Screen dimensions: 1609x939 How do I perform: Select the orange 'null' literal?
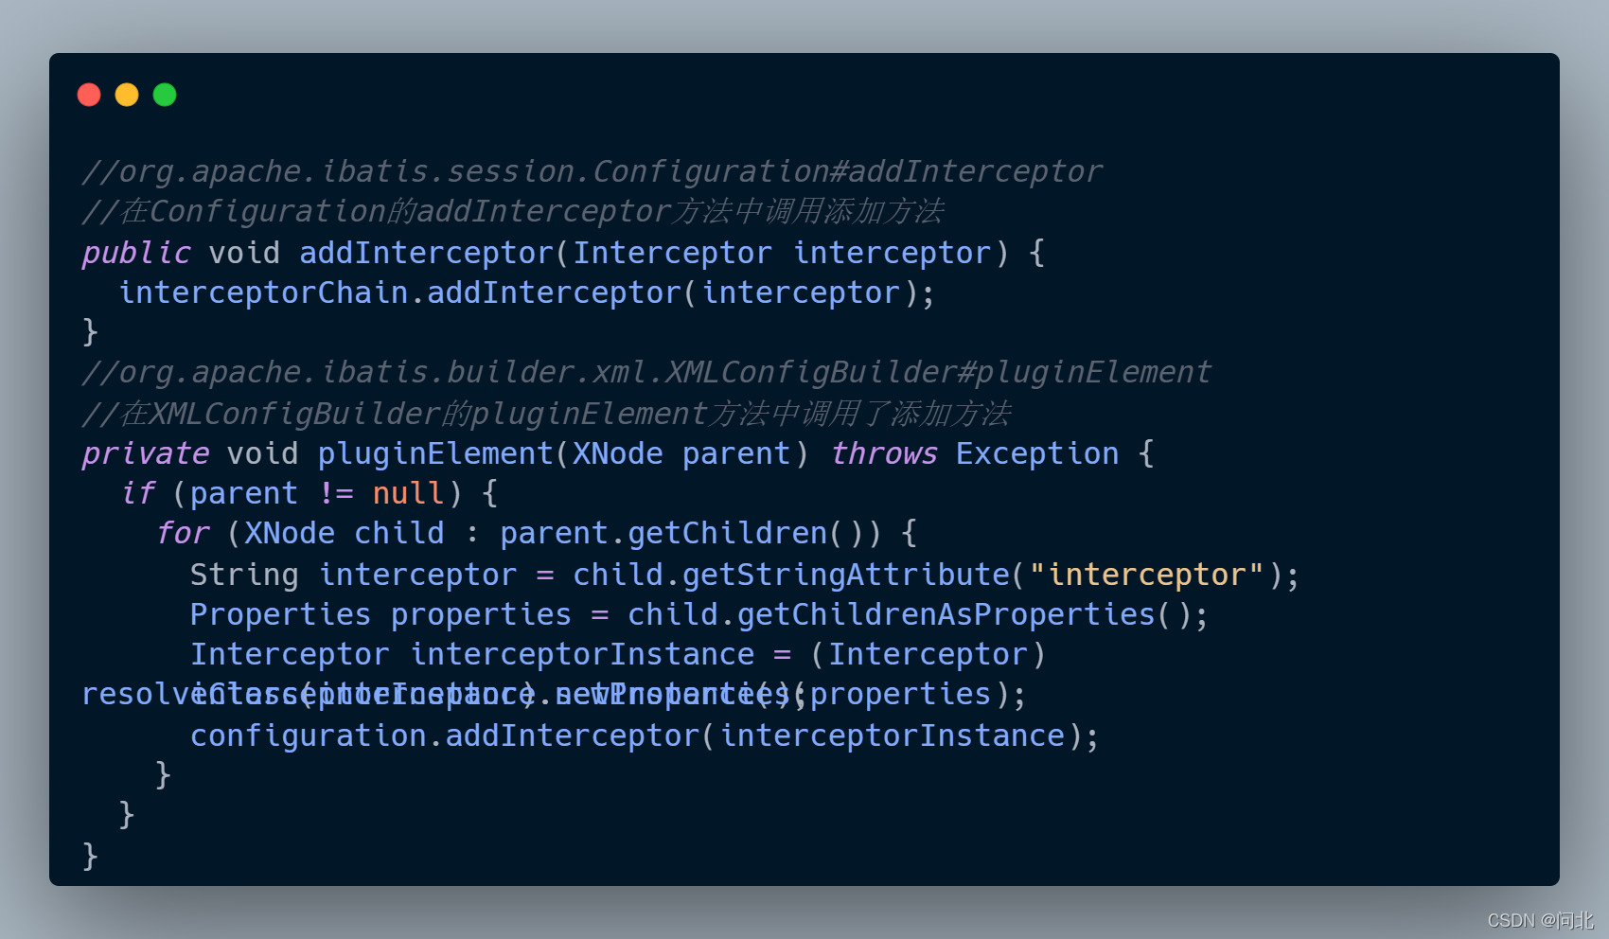point(408,493)
